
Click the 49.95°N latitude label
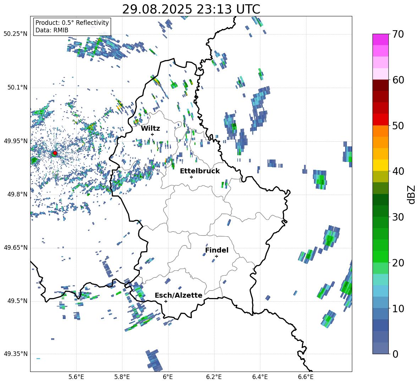(16, 141)
